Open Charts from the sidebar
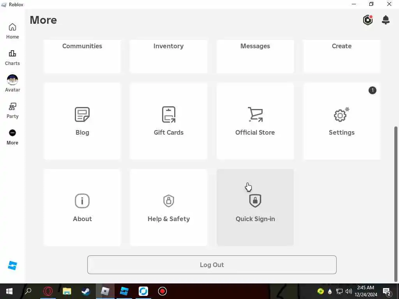 click(12, 58)
